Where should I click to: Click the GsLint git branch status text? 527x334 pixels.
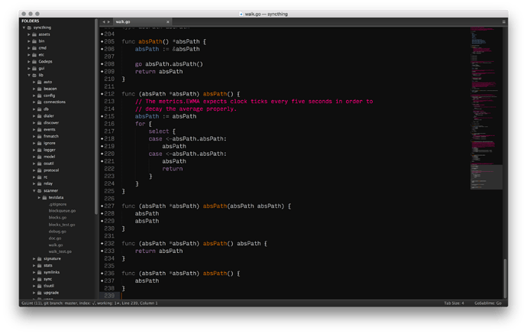click(89, 303)
